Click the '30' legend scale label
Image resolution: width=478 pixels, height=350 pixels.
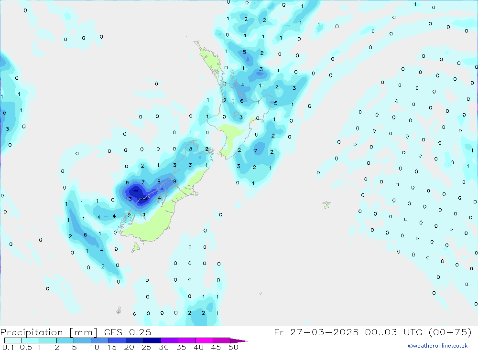(163, 347)
